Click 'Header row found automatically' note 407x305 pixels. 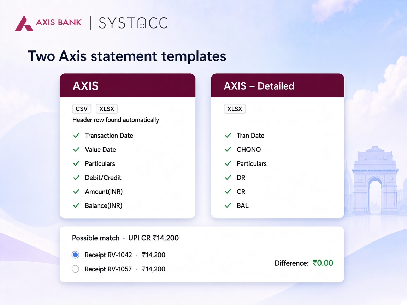click(x=116, y=120)
